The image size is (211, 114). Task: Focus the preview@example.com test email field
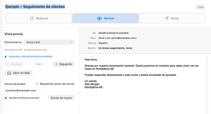(40, 90)
